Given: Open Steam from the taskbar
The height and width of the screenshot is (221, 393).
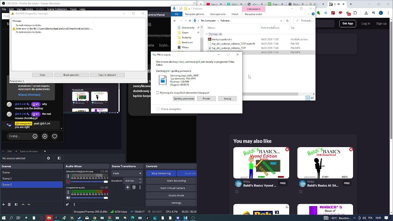Looking at the screenshot, I should [x=79, y=218].
